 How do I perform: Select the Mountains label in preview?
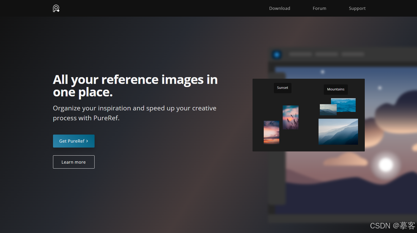coord(336,89)
